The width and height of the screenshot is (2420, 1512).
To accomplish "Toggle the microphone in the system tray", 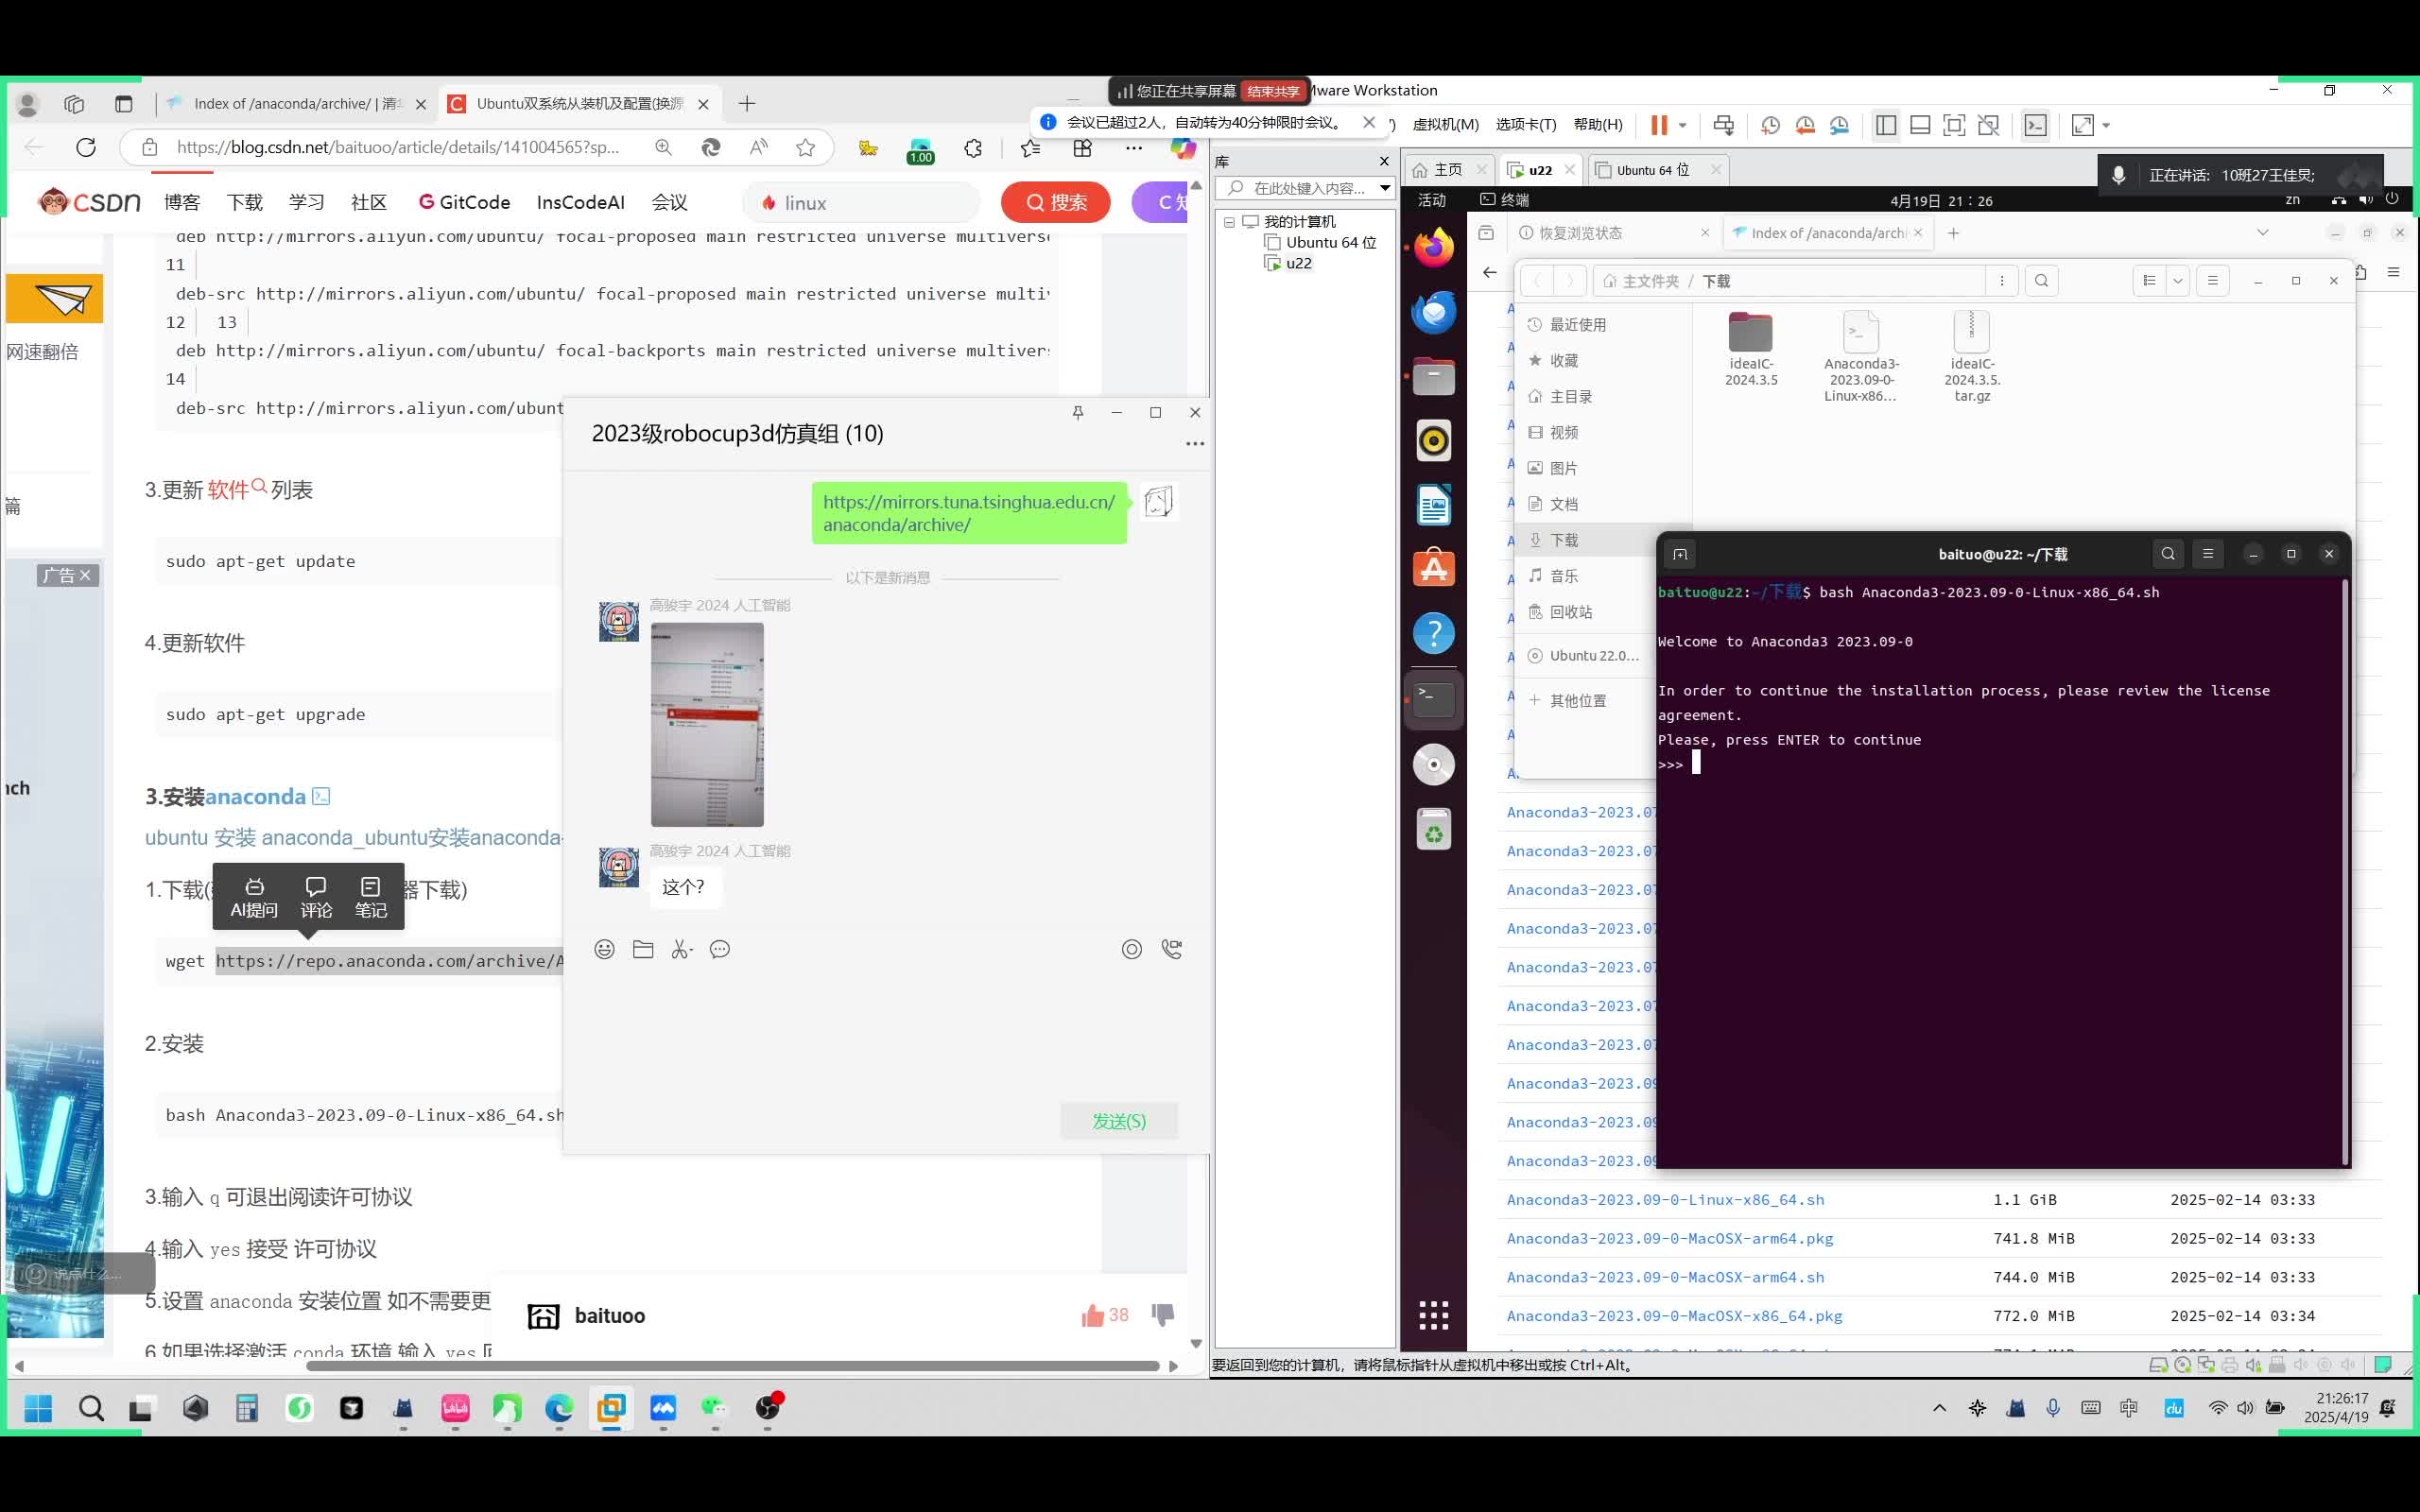I will pos(2053,1408).
